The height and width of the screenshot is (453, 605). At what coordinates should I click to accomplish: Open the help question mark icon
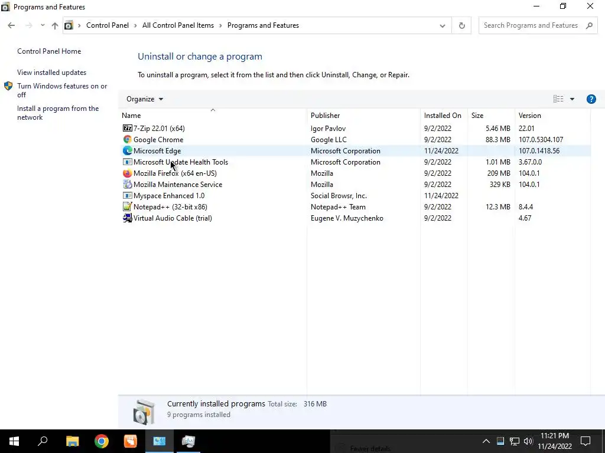click(x=591, y=99)
